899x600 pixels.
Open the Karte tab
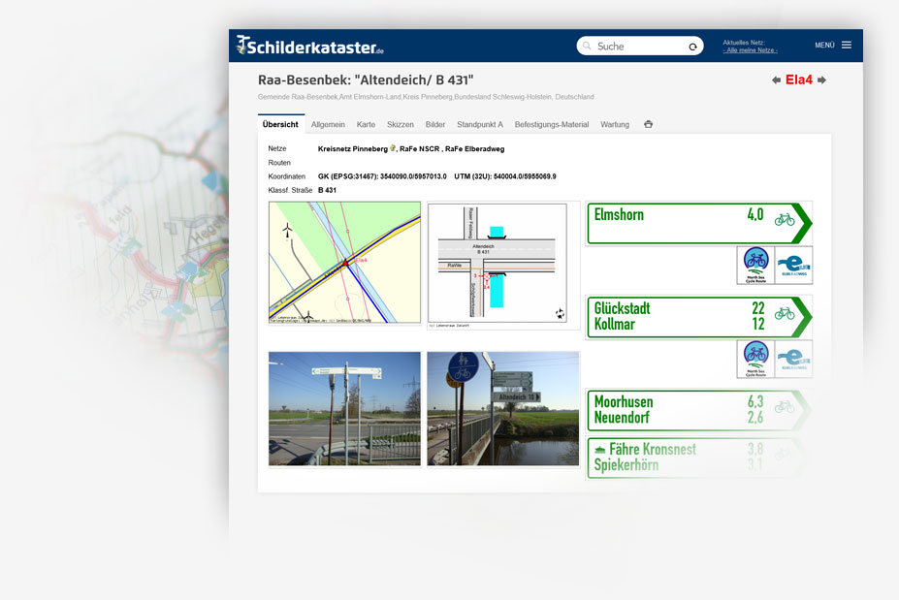pyautogui.click(x=366, y=125)
